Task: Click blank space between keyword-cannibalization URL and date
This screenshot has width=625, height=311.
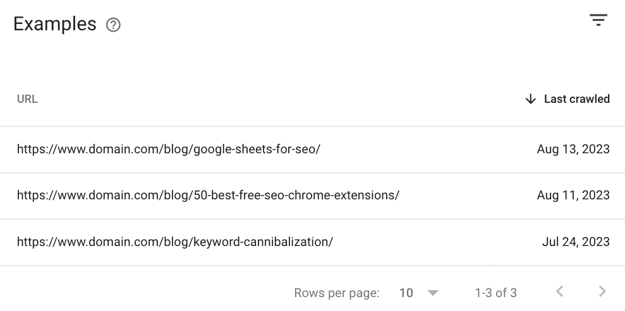Action: 437,242
